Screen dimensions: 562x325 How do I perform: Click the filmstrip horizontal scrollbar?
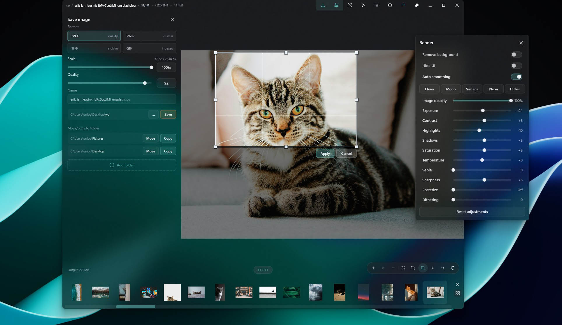[x=136, y=307]
